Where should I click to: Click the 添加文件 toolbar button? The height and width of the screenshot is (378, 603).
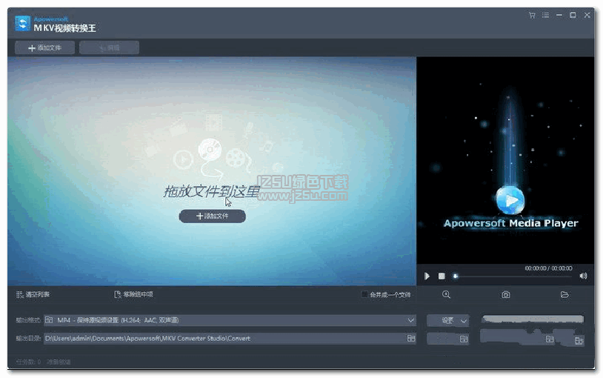pyautogui.click(x=44, y=47)
